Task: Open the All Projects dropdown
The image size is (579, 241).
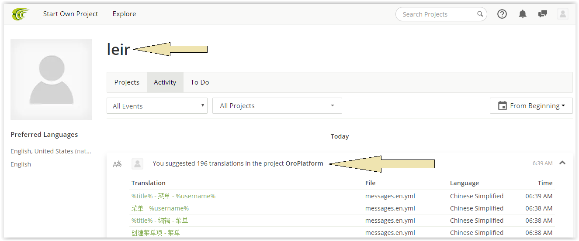Action: 277,106
